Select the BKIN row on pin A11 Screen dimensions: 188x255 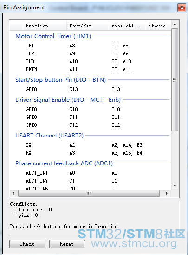pyautogui.click(x=90, y=70)
